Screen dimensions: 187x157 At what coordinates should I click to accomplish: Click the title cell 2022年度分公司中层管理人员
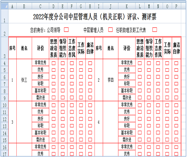point(95,16)
